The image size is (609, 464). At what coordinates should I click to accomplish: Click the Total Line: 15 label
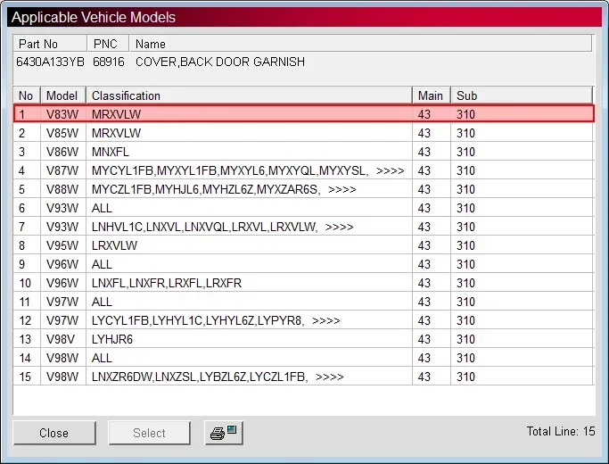[x=561, y=431]
